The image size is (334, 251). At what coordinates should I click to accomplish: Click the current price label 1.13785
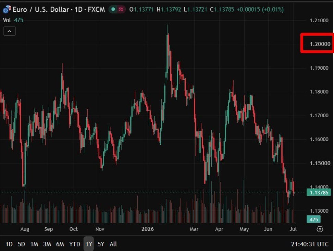319,193
